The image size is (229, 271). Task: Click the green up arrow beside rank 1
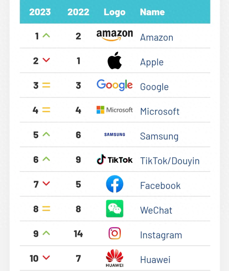(x=46, y=36)
